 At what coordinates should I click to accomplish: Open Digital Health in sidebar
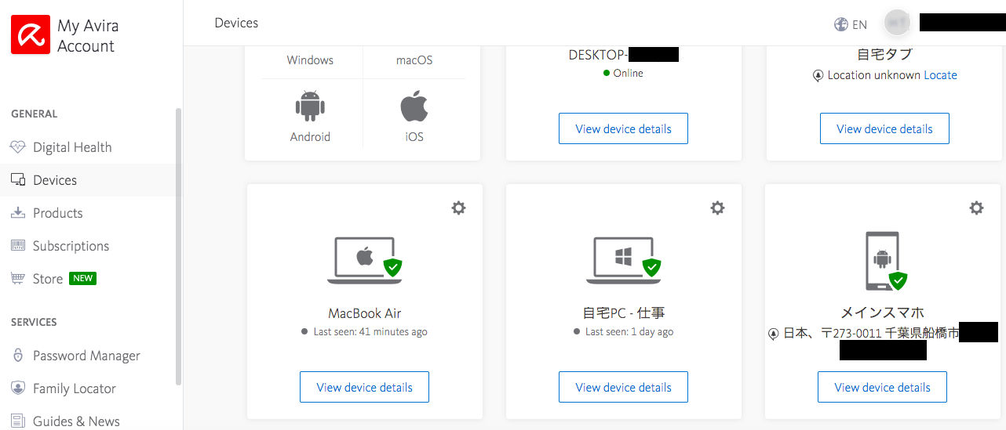coord(72,147)
